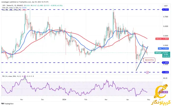The image size is (172, 106).
Task: Click the 80.00 RSI axis label
Action: point(165,78)
